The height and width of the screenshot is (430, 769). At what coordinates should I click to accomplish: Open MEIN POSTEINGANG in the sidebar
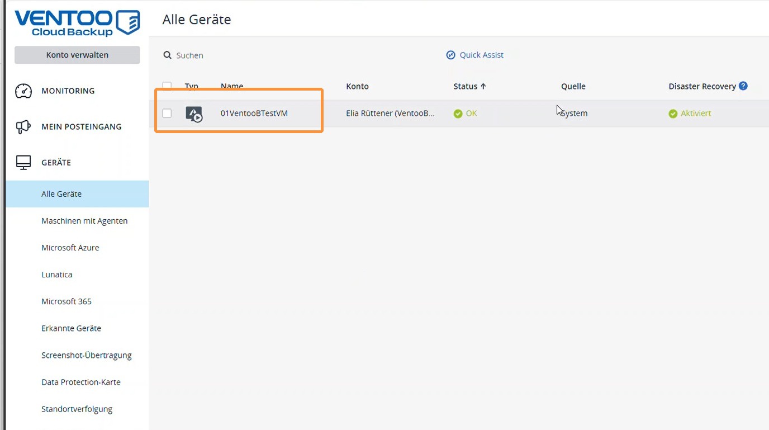(x=82, y=127)
